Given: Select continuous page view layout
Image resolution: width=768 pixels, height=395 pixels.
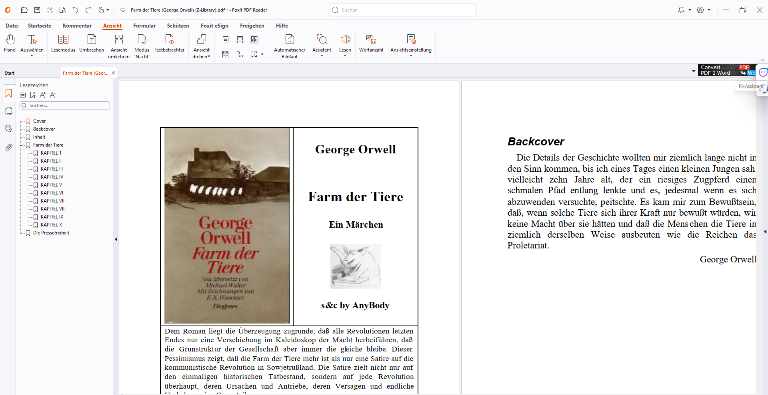Looking at the screenshot, I should (x=240, y=39).
